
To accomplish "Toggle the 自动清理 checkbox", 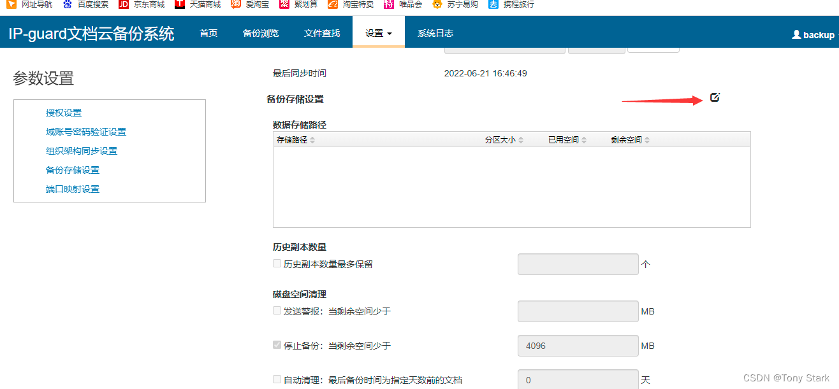I will tap(277, 379).
